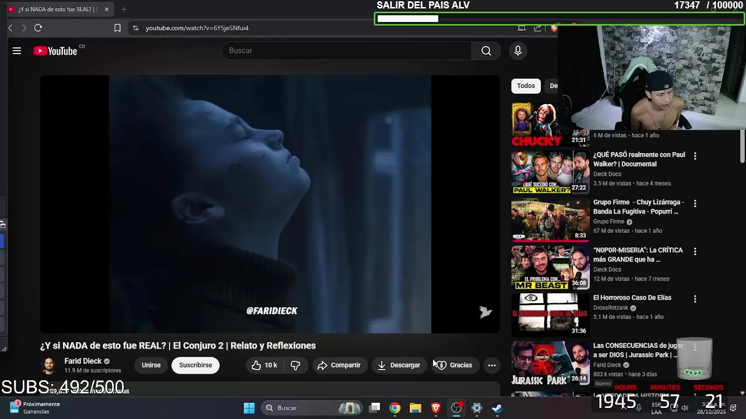Close the current YouTube browser tab
The width and height of the screenshot is (746, 419).
(107, 9)
